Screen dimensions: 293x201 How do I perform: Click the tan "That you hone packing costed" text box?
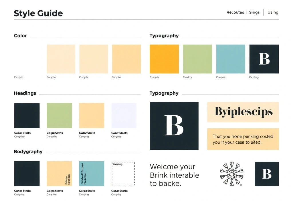coord(243,139)
